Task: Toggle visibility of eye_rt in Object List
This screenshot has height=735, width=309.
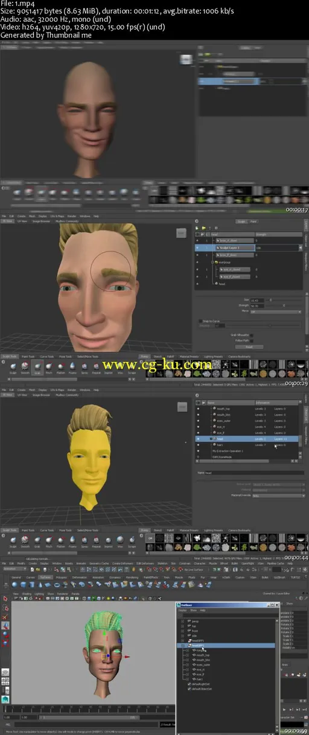Action: [x=198, y=427]
